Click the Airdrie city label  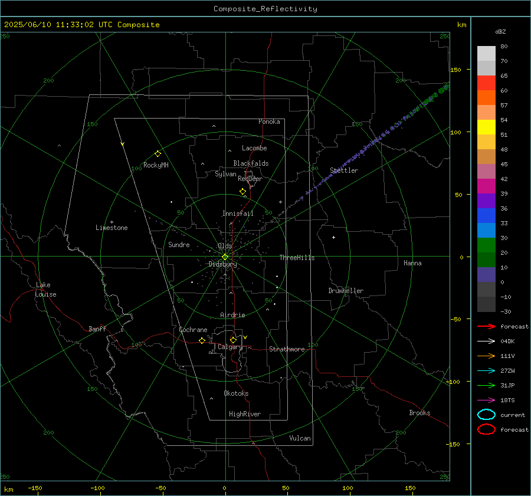(x=232, y=315)
